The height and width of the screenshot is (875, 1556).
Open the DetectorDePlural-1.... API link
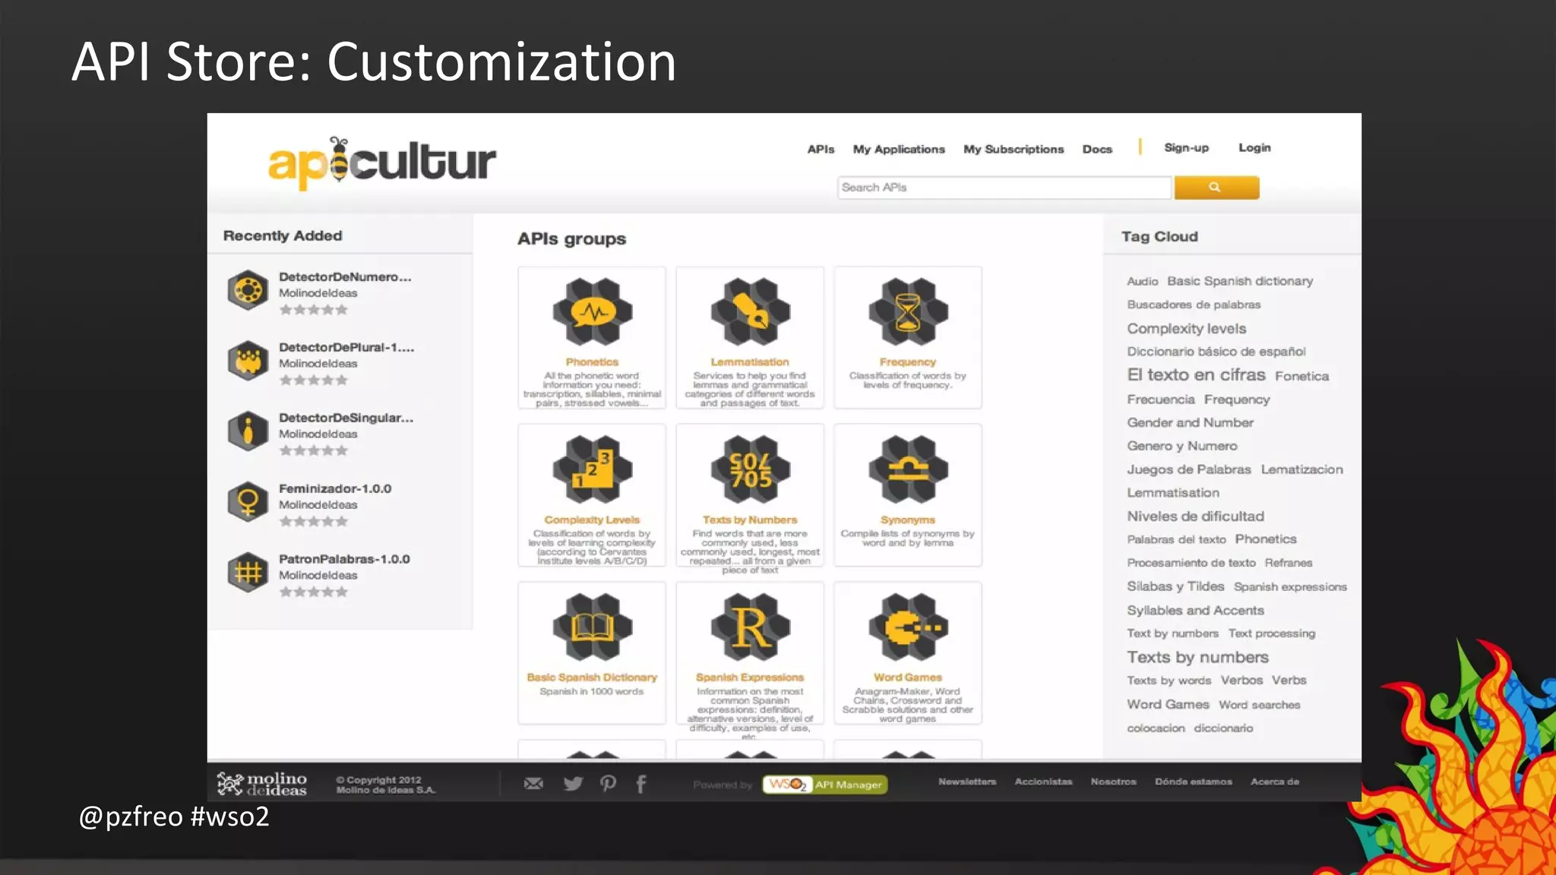click(346, 347)
